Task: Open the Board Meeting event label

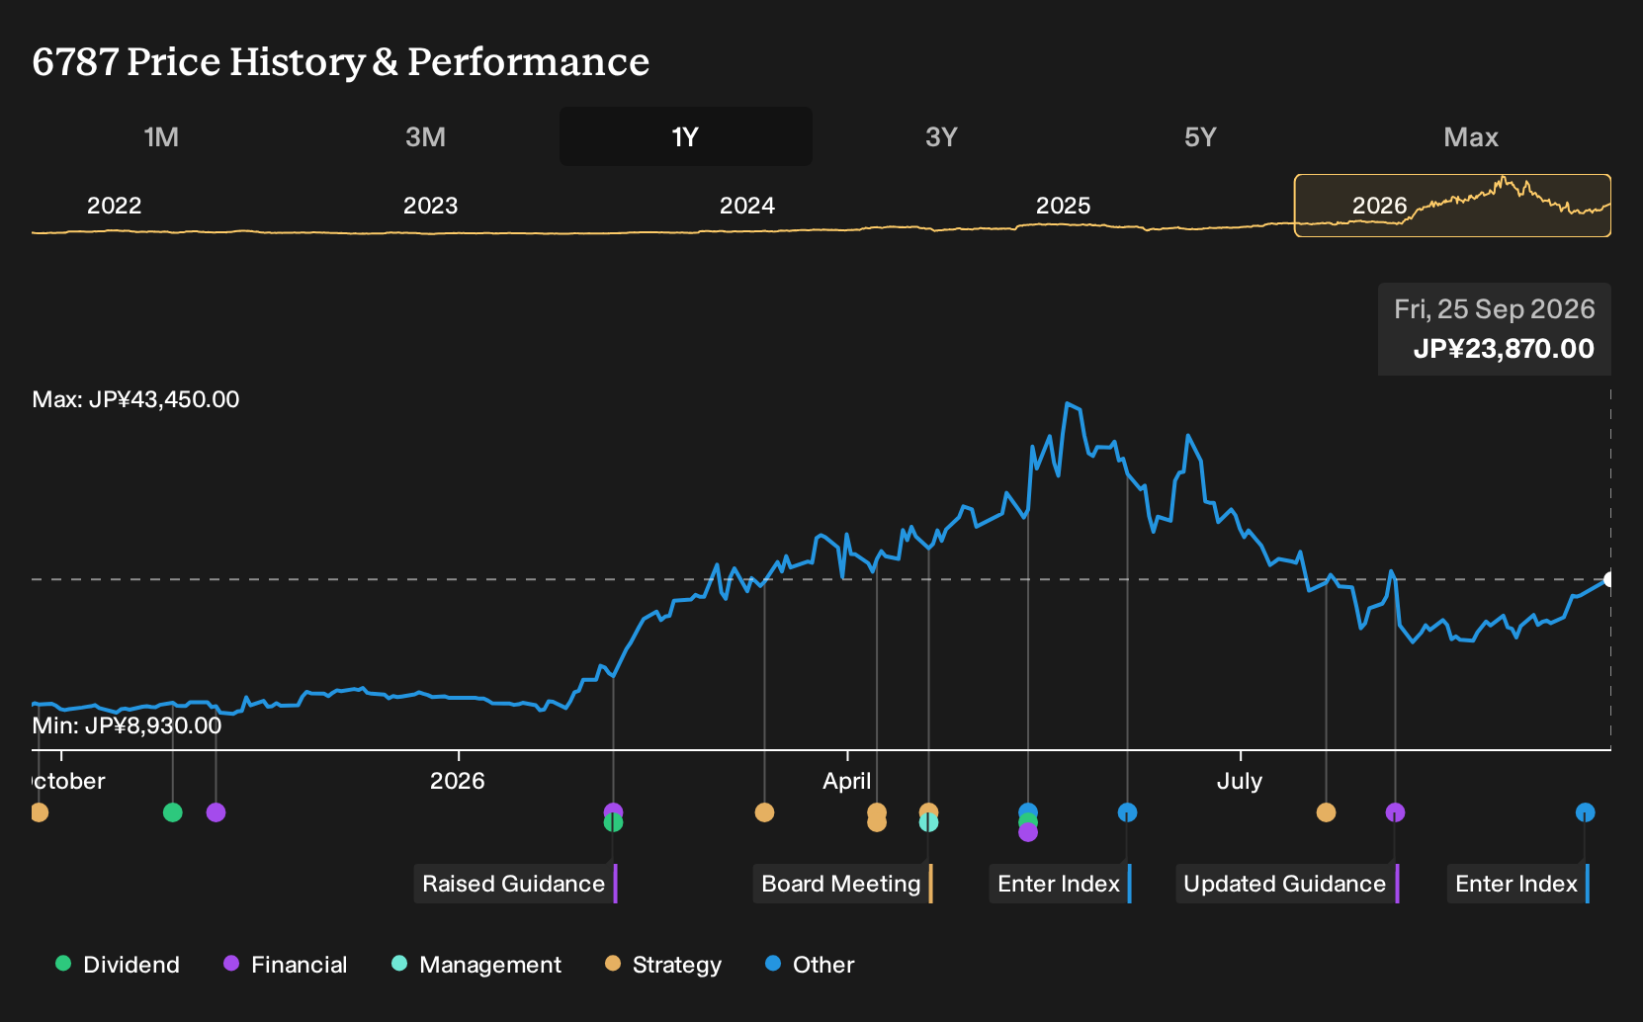Action: click(842, 884)
